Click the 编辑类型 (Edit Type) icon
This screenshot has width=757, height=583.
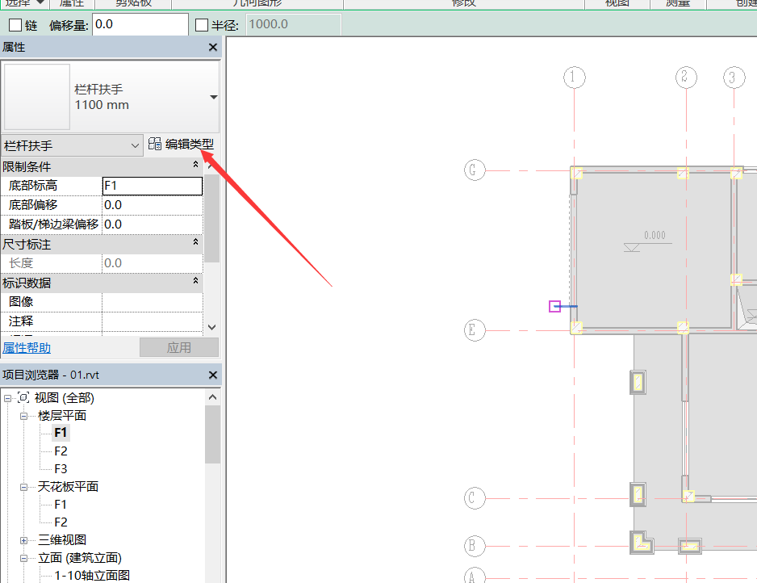click(x=155, y=145)
